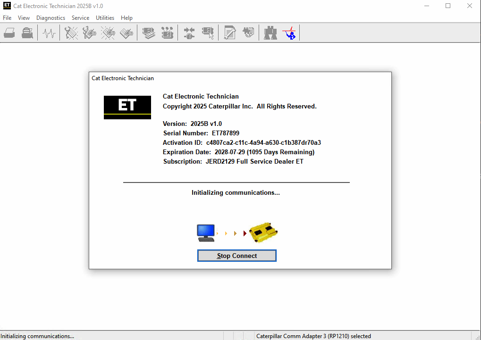
Task: Click the WinFlash toolbar icon
Action: [248, 33]
